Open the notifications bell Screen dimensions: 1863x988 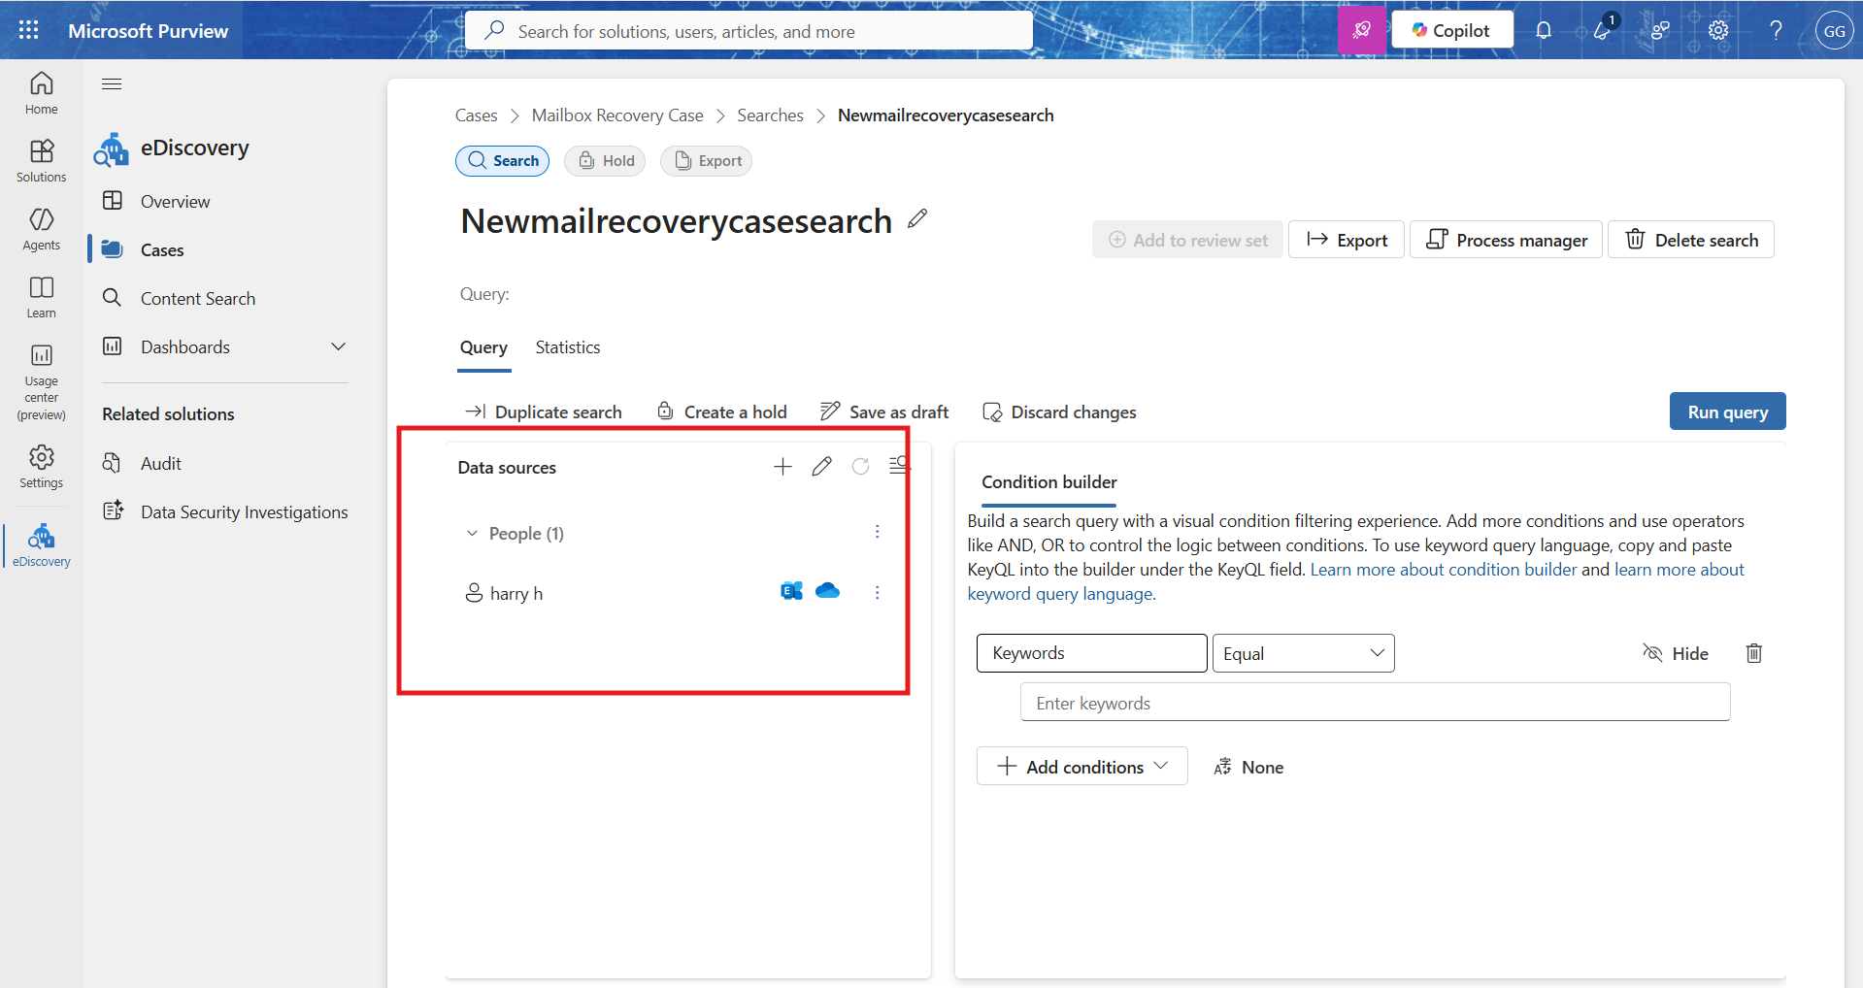point(1544,30)
